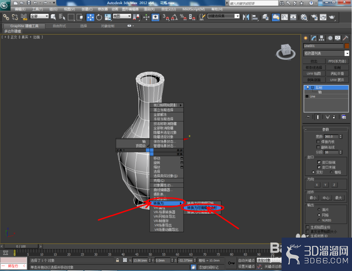
Task: Uncheck the 封口末端 checkbox
Action: pyautogui.click(x=319, y=167)
